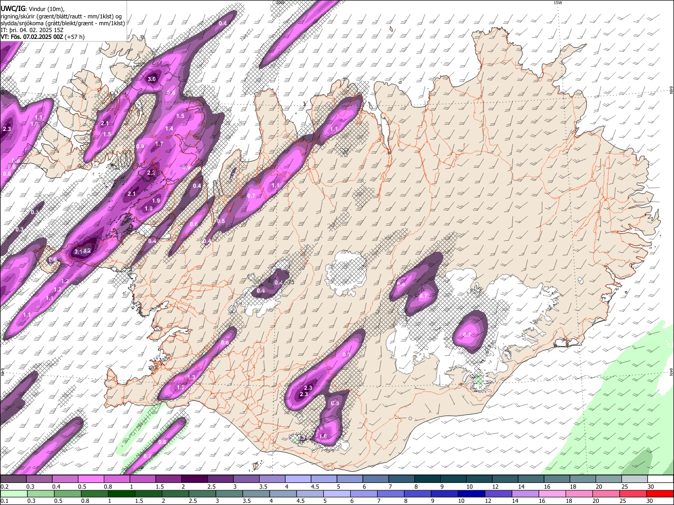Pick the darkest purple swatch between 2 and 2.5

[x=194, y=479]
